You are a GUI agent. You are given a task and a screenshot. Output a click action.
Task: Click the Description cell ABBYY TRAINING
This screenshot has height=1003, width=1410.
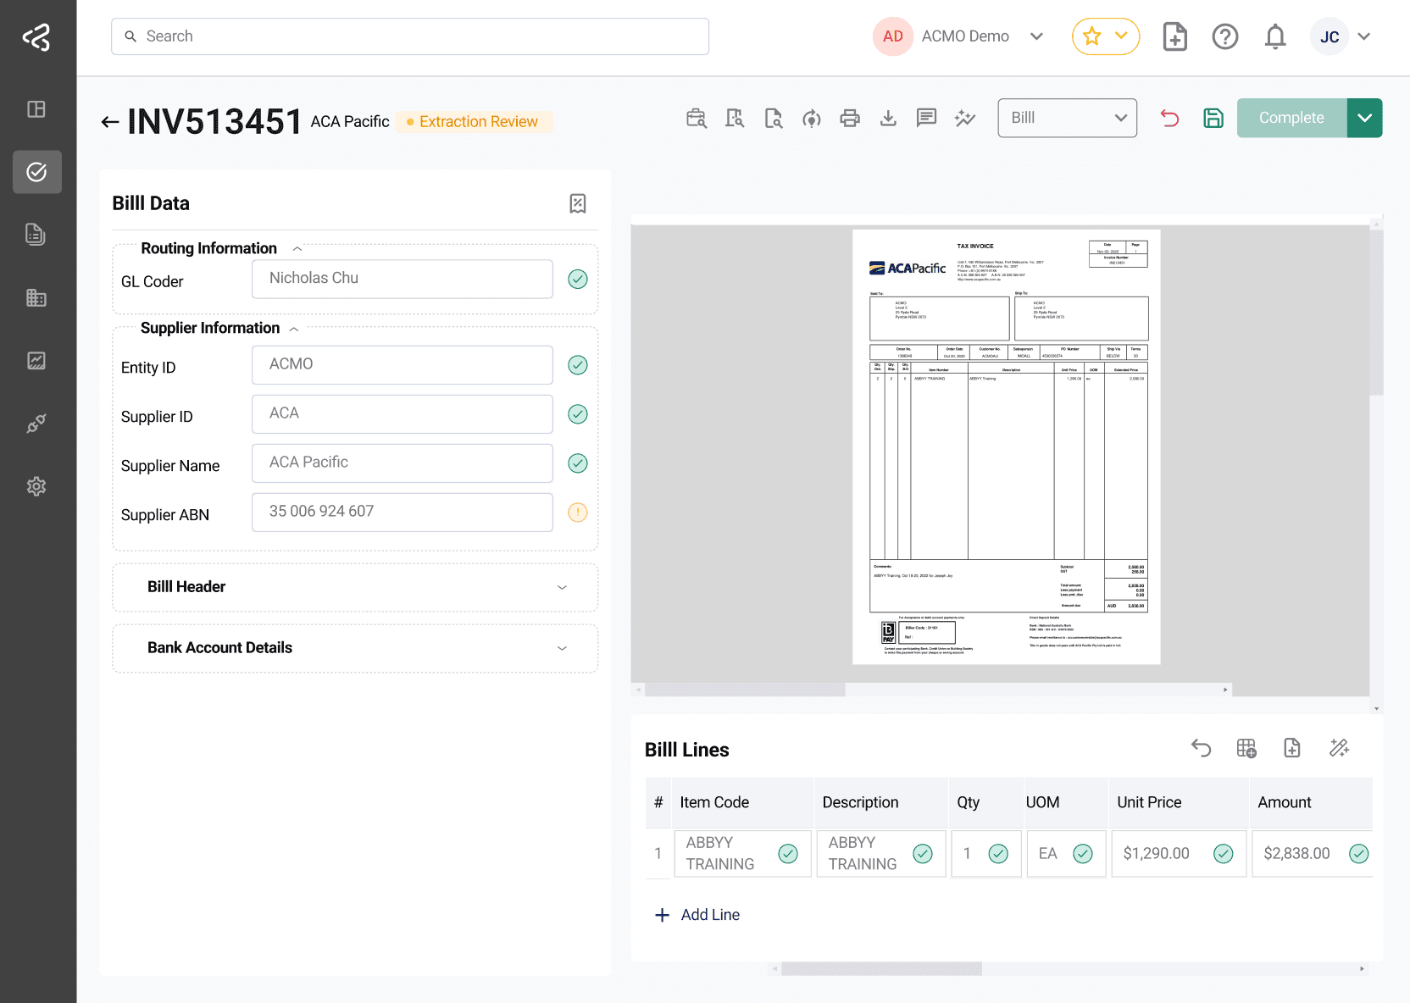pyautogui.click(x=881, y=853)
